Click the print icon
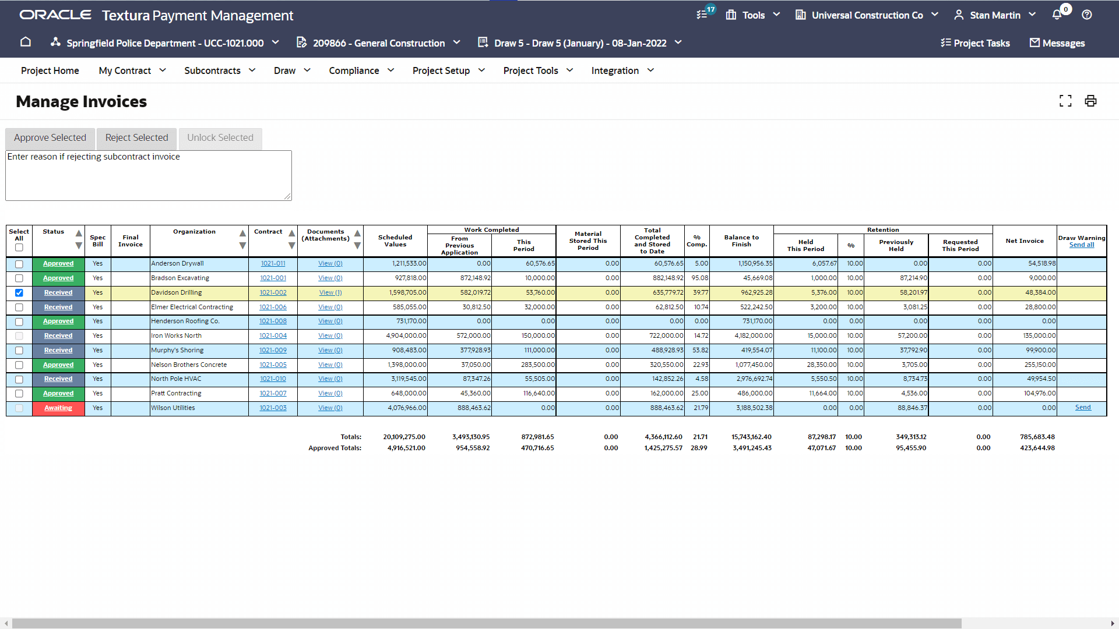The height and width of the screenshot is (629, 1119). pyautogui.click(x=1090, y=101)
